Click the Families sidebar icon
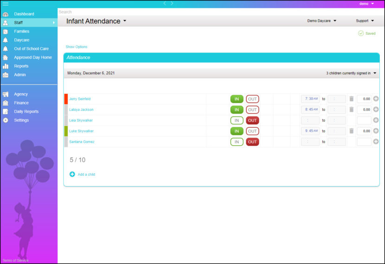 tap(6, 32)
